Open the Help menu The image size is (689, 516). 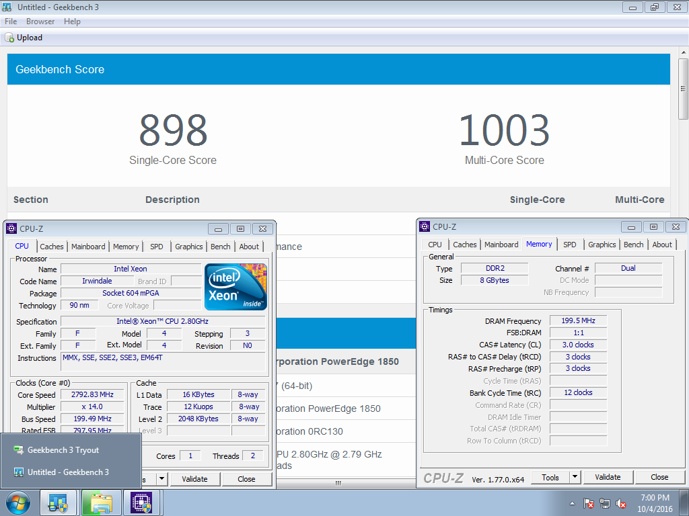click(72, 21)
